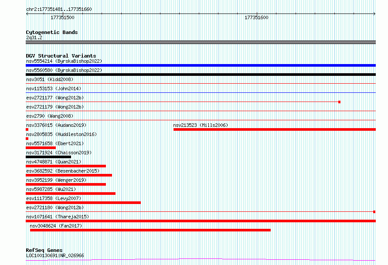388x265 pixels.
Task: Click the nsv5554214 (ByrskaBishop2022) label
Action: click(x=64, y=61)
